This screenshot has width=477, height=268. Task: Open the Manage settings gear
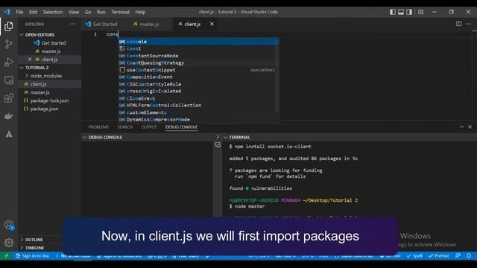coord(9,243)
